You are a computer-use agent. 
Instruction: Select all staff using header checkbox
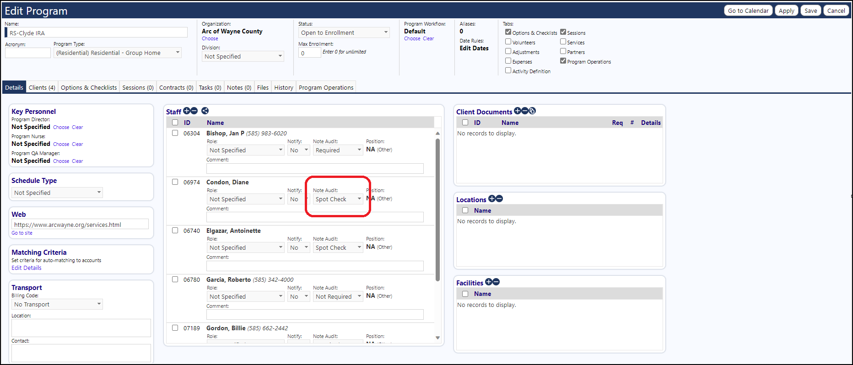tap(175, 123)
